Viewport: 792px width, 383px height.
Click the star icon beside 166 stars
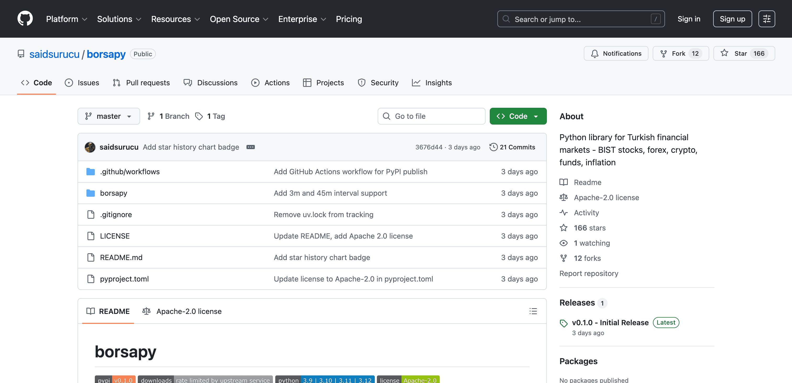tap(564, 228)
